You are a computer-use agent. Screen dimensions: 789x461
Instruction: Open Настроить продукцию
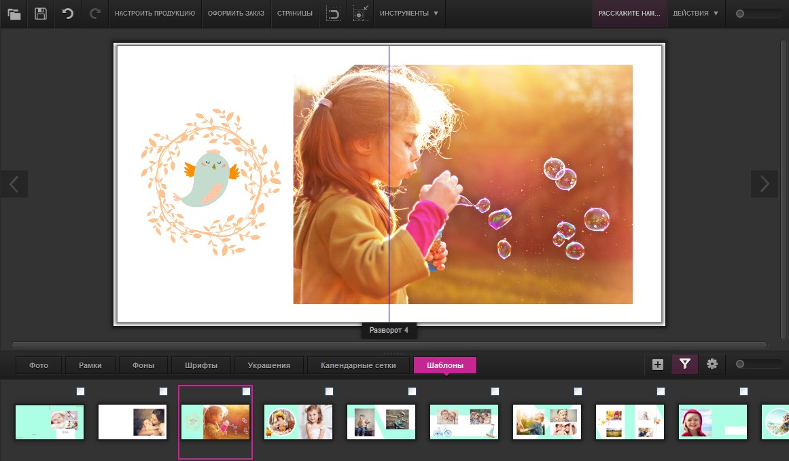[x=155, y=14]
